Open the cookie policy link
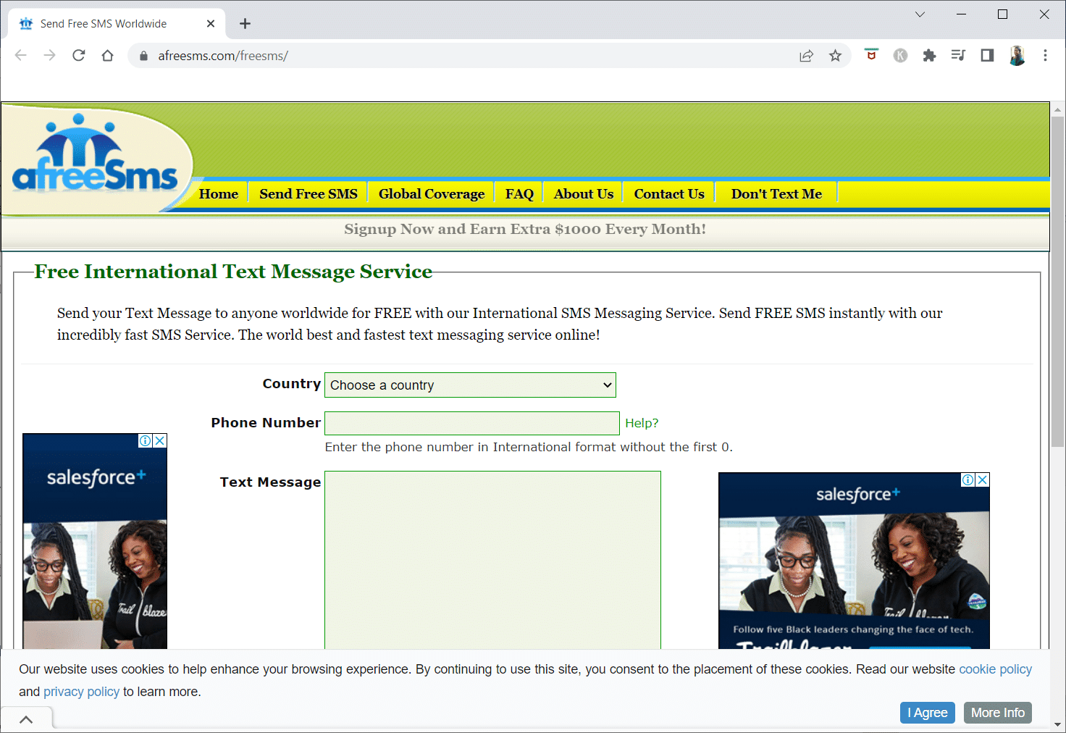Image resolution: width=1066 pixels, height=733 pixels. point(995,669)
